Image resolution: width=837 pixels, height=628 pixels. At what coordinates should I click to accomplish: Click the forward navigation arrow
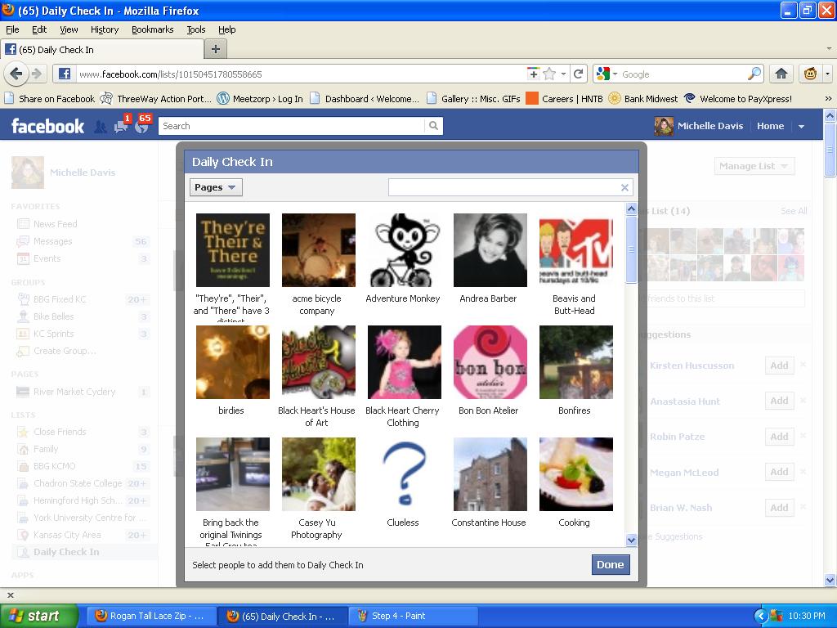pos(37,74)
